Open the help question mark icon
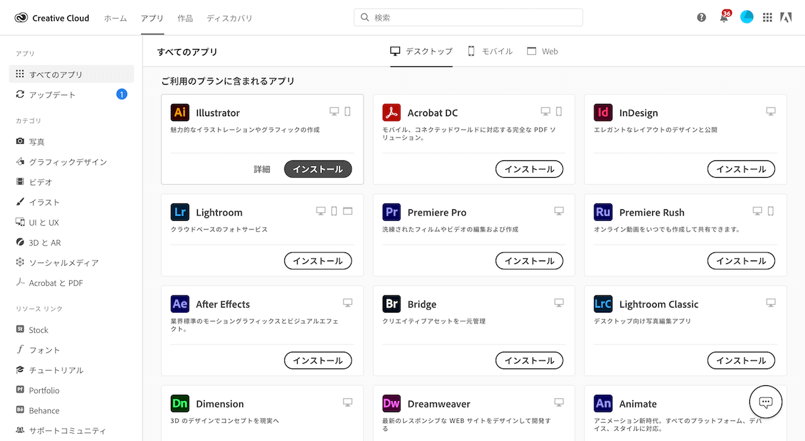This screenshot has width=805, height=441. (x=702, y=17)
